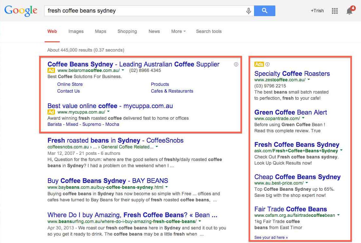
Task: Open the +Trish profile link
Action: pos(317,11)
